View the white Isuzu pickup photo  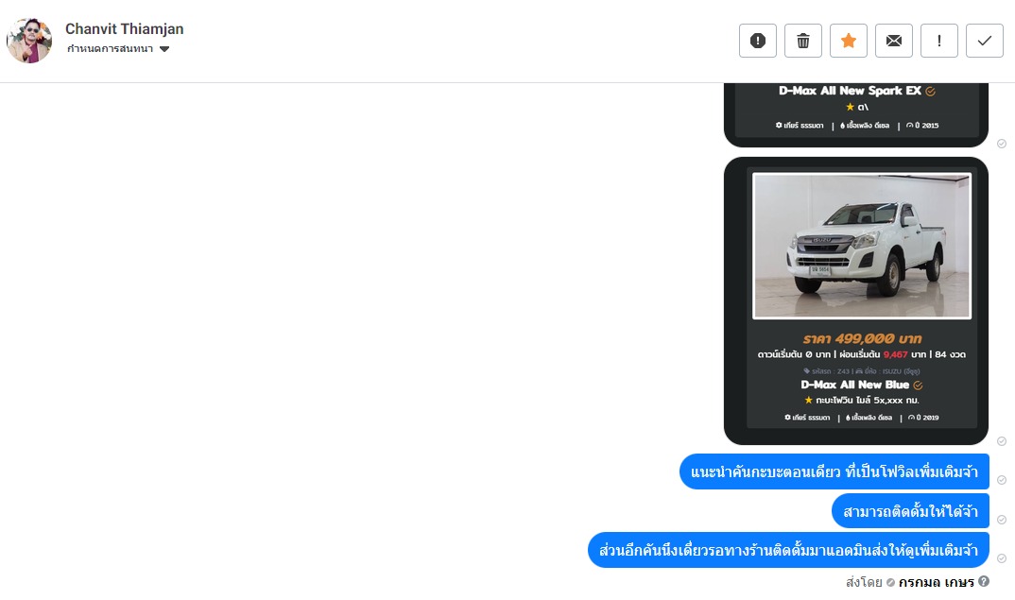click(862, 246)
